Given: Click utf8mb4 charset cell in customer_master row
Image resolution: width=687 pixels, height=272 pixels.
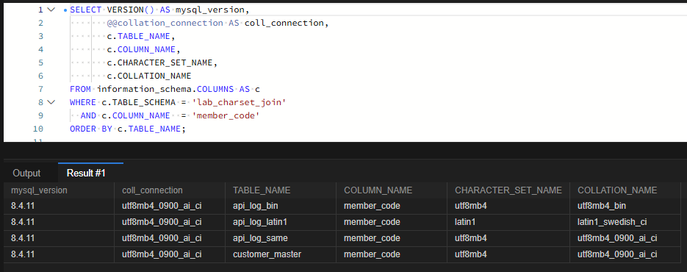Looking at the screenshot, I should pyautogui.click(x=508, y=254).
